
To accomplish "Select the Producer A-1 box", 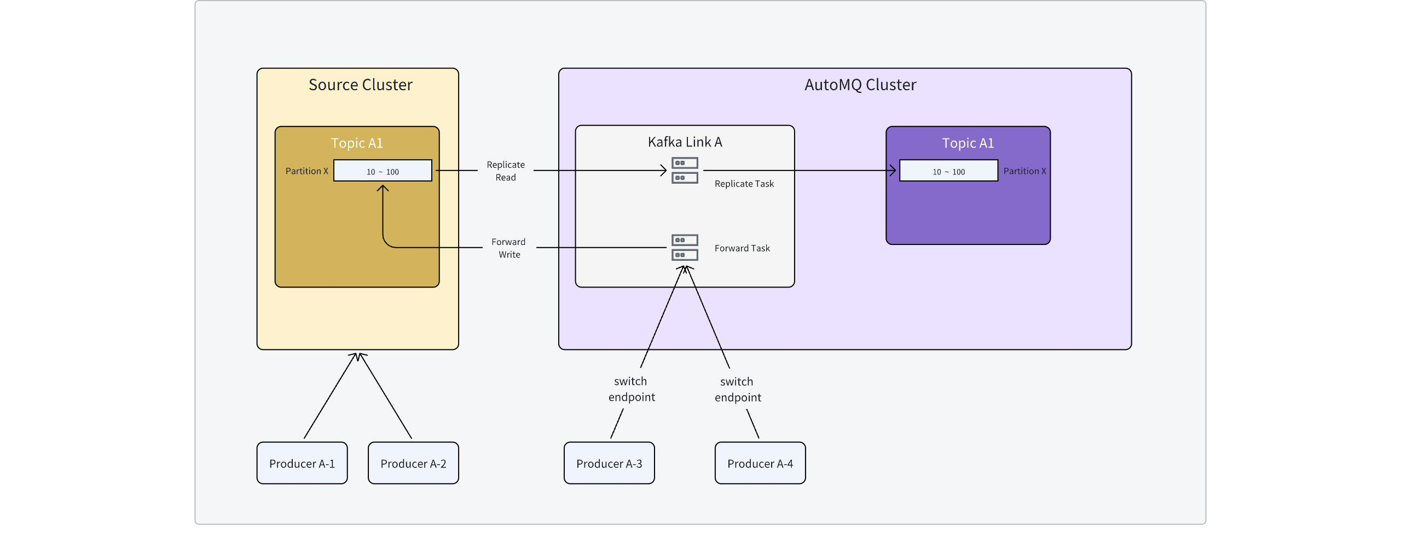I will (302, 463).
